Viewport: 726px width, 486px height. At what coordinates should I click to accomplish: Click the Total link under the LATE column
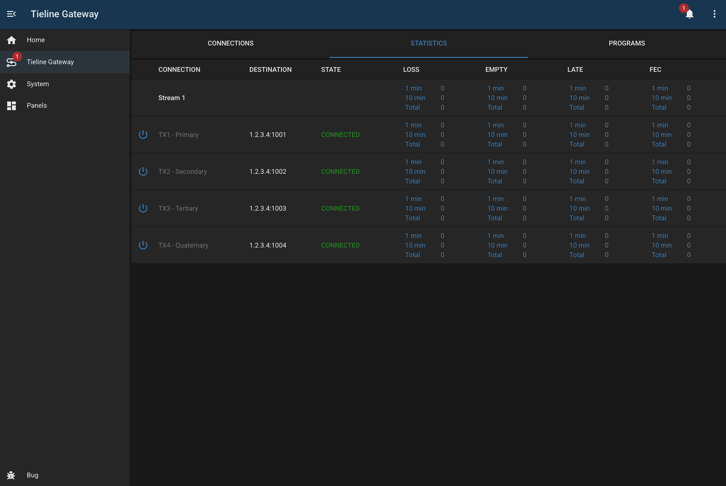pyautogui.click(x=577, y=107)
